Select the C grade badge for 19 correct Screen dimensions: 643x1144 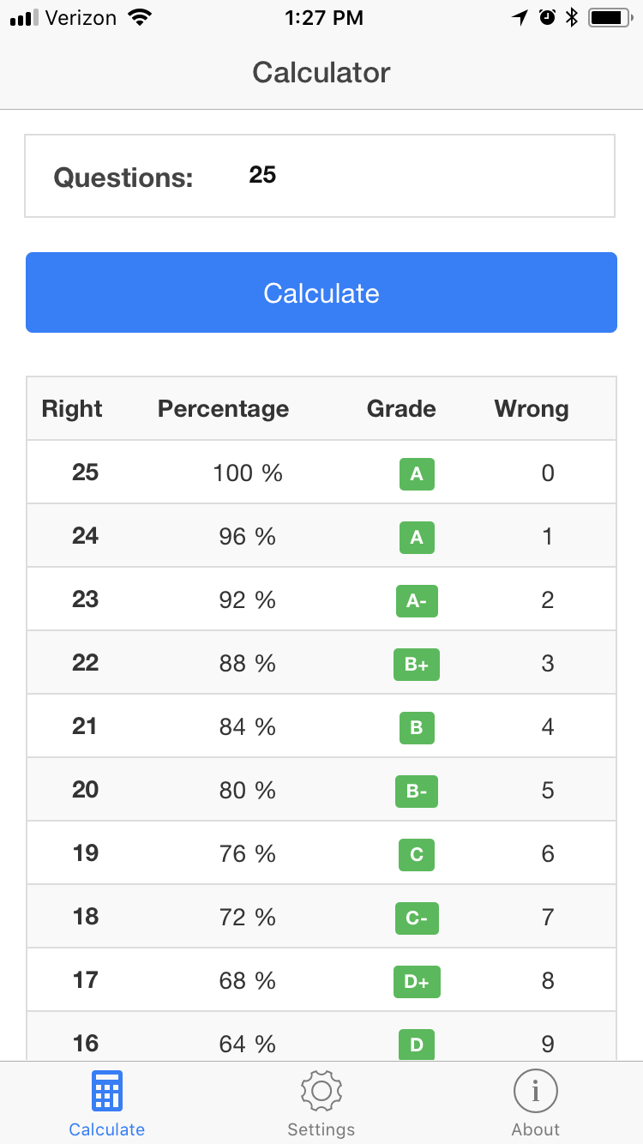pyautogui.click(x=417, y=854)
